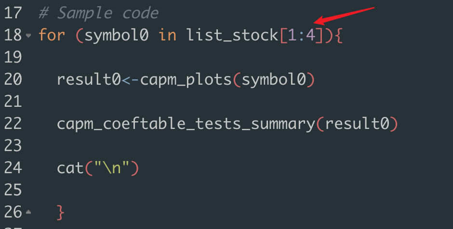Viewport: 453px width, 229px height.
Task: Click line number 22 in the gutter
Action: tap(13, 124)
